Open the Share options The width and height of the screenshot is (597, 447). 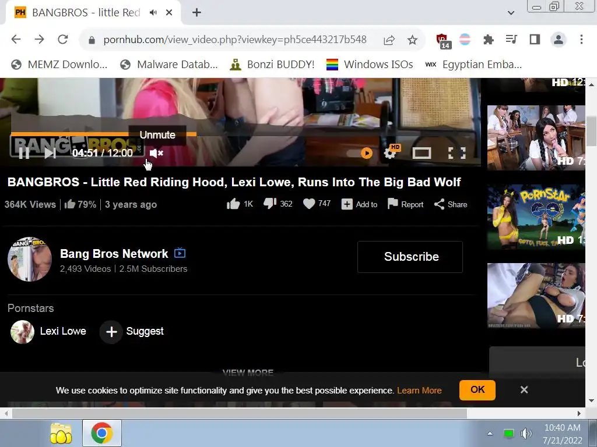tap(451, 204)
